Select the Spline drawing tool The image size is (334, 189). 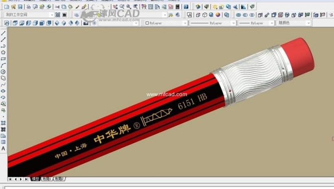click(3, 85)
